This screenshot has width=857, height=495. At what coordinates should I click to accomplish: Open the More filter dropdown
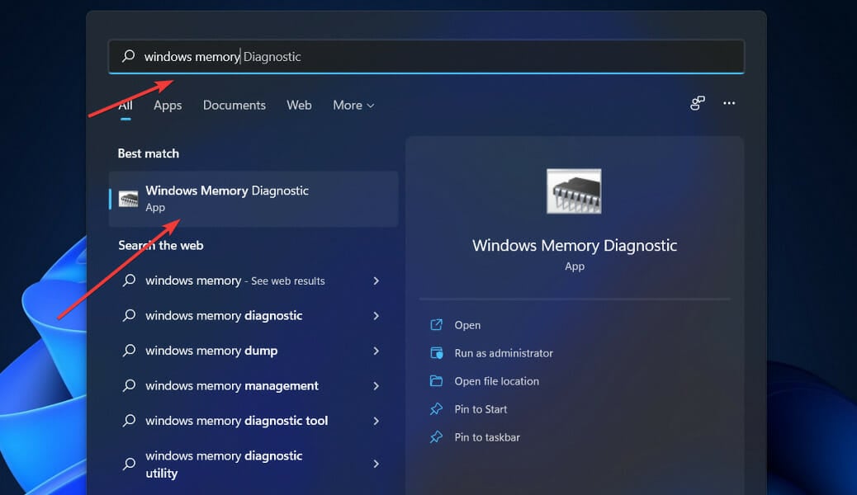pyautogui.click(x=353, y=105)
